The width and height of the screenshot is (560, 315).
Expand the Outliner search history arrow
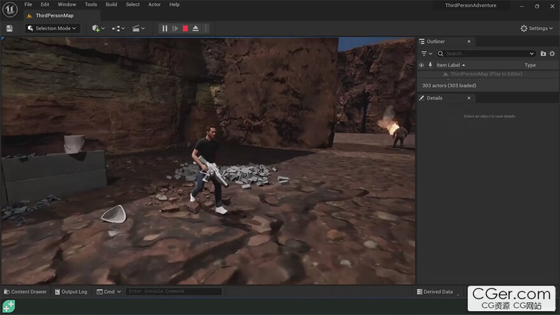pos(531,53)
